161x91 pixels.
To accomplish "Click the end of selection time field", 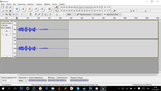I will 57,80.
